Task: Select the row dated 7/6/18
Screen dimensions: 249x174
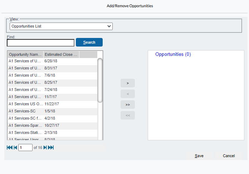Action: click(52, 75)
